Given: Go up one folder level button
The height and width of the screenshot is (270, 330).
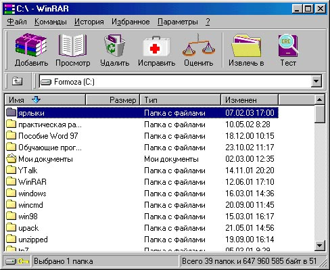Looking at the screenshot, I should point(17,81).
